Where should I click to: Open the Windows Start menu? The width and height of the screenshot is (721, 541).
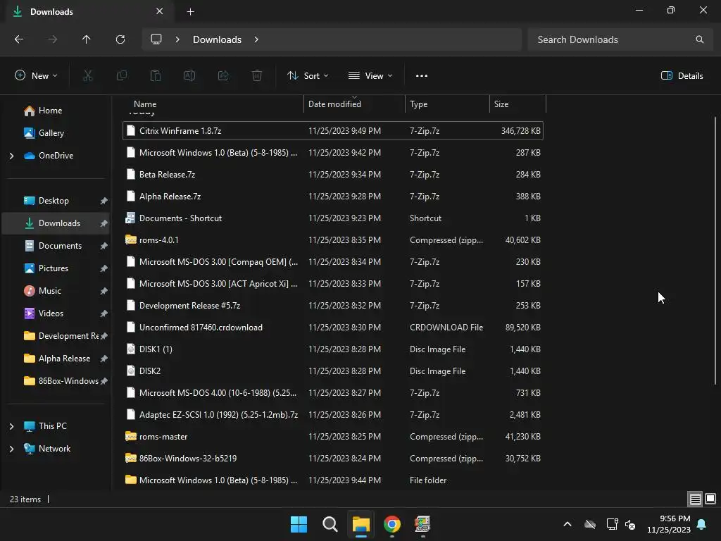(299, 524)
